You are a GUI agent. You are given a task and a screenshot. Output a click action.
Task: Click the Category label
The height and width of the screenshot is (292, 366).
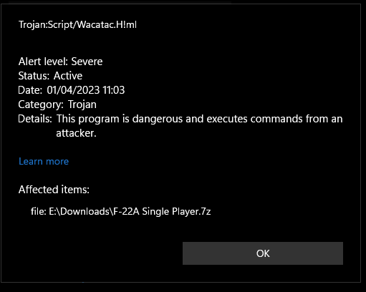pos(41,104)
